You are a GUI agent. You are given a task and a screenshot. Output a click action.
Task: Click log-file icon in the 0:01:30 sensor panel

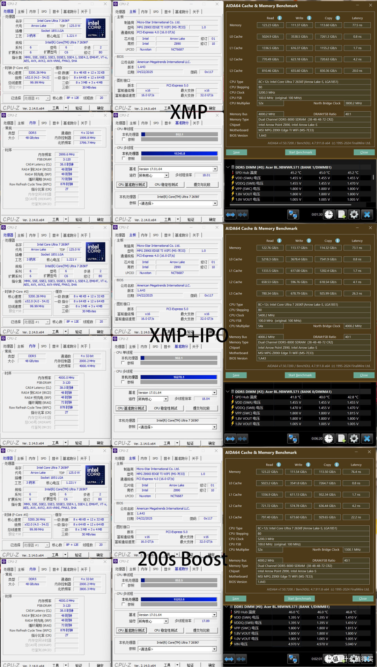click(x=342, y=215)
